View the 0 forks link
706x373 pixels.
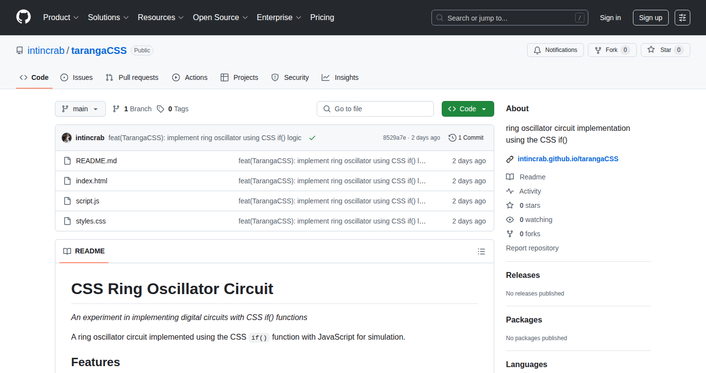click(x=523, y=234)
